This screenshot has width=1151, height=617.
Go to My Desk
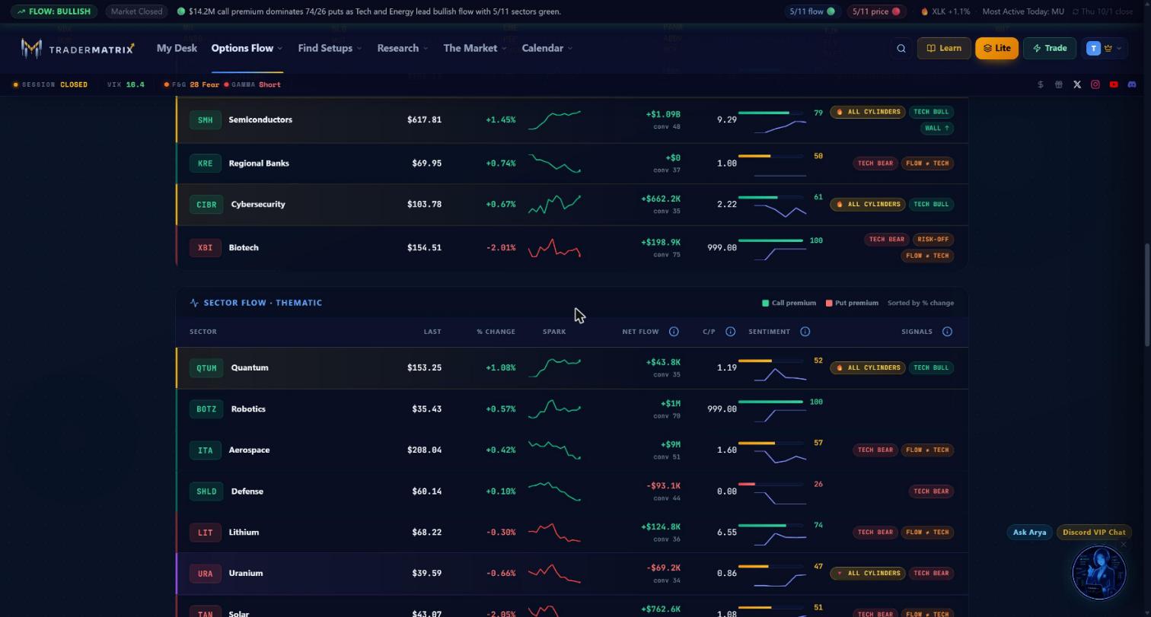(x=177, y=48)
